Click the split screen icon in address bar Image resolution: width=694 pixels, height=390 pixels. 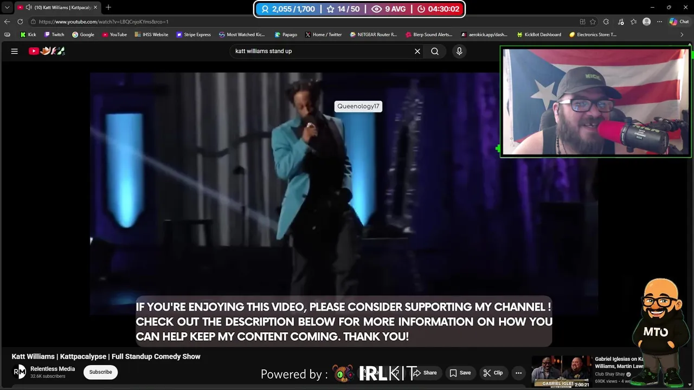point(582,22)
